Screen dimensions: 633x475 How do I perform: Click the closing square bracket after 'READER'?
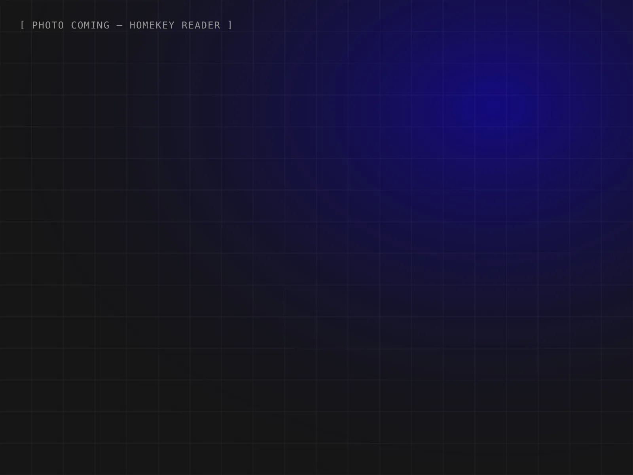230,25
